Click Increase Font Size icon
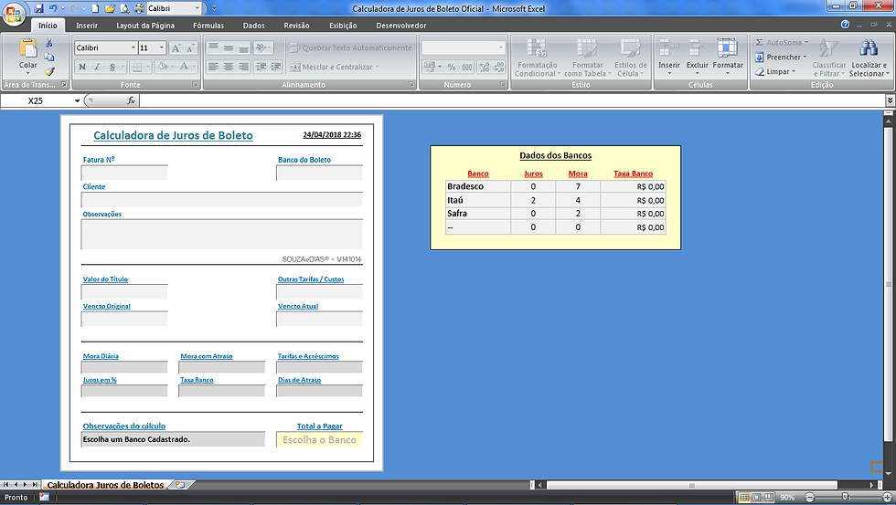The height and width of the screenshot is (505, 896). 176,47
